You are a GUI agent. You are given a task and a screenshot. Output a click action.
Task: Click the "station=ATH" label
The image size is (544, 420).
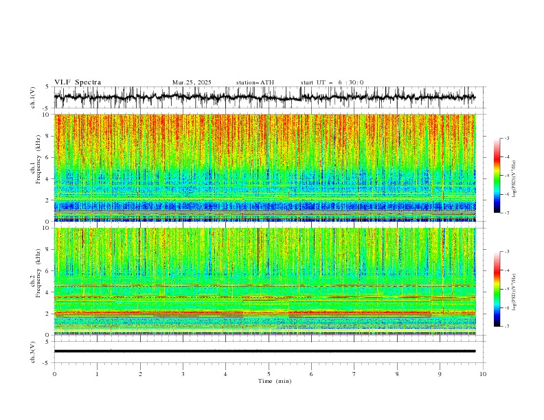255,82
